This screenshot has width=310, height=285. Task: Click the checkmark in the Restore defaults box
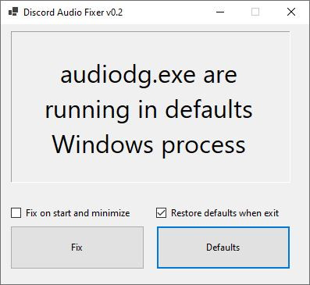161,213
